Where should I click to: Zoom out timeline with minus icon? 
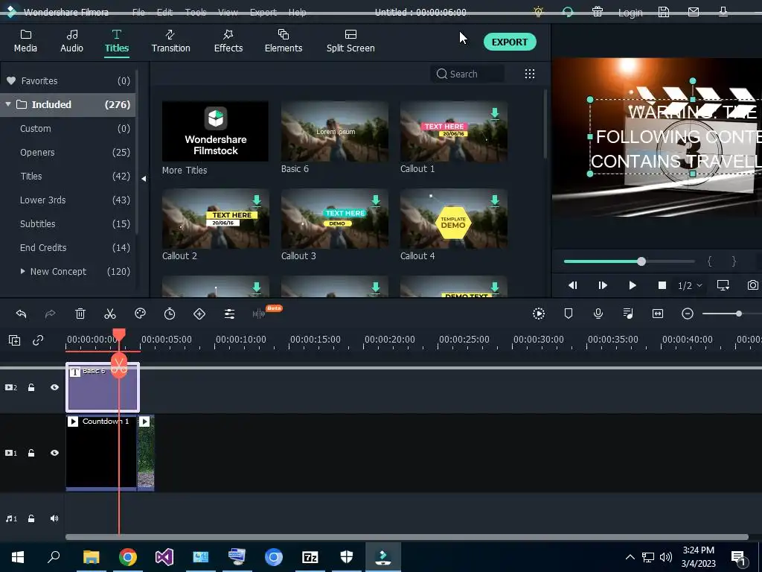(x=687, y=314)
